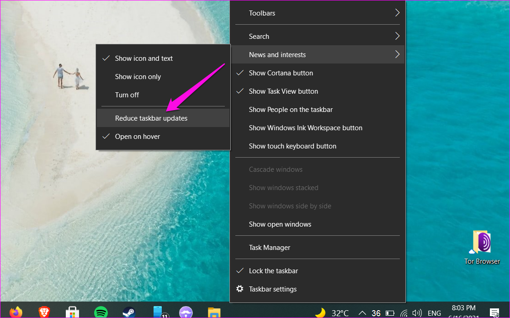Uncheck Show Task View button
The width and height of the screenshot is (510, 318).
coord(318,91)
